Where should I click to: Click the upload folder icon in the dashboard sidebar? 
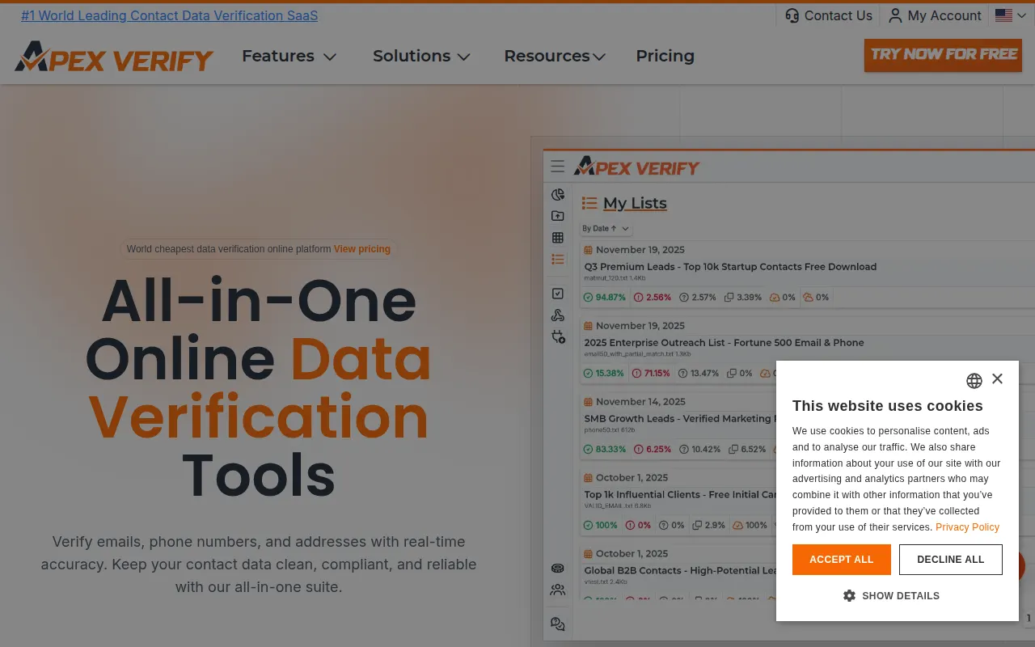coord(558,216)
